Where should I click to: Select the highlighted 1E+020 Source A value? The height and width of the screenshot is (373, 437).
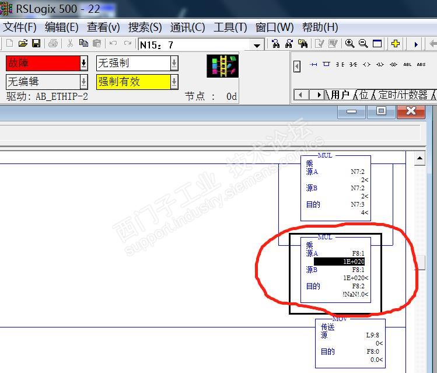click(339, 262)
